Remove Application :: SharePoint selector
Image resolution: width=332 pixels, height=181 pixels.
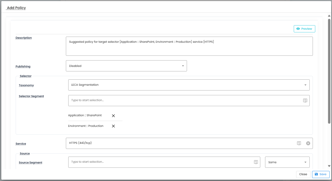click(113, 116)
